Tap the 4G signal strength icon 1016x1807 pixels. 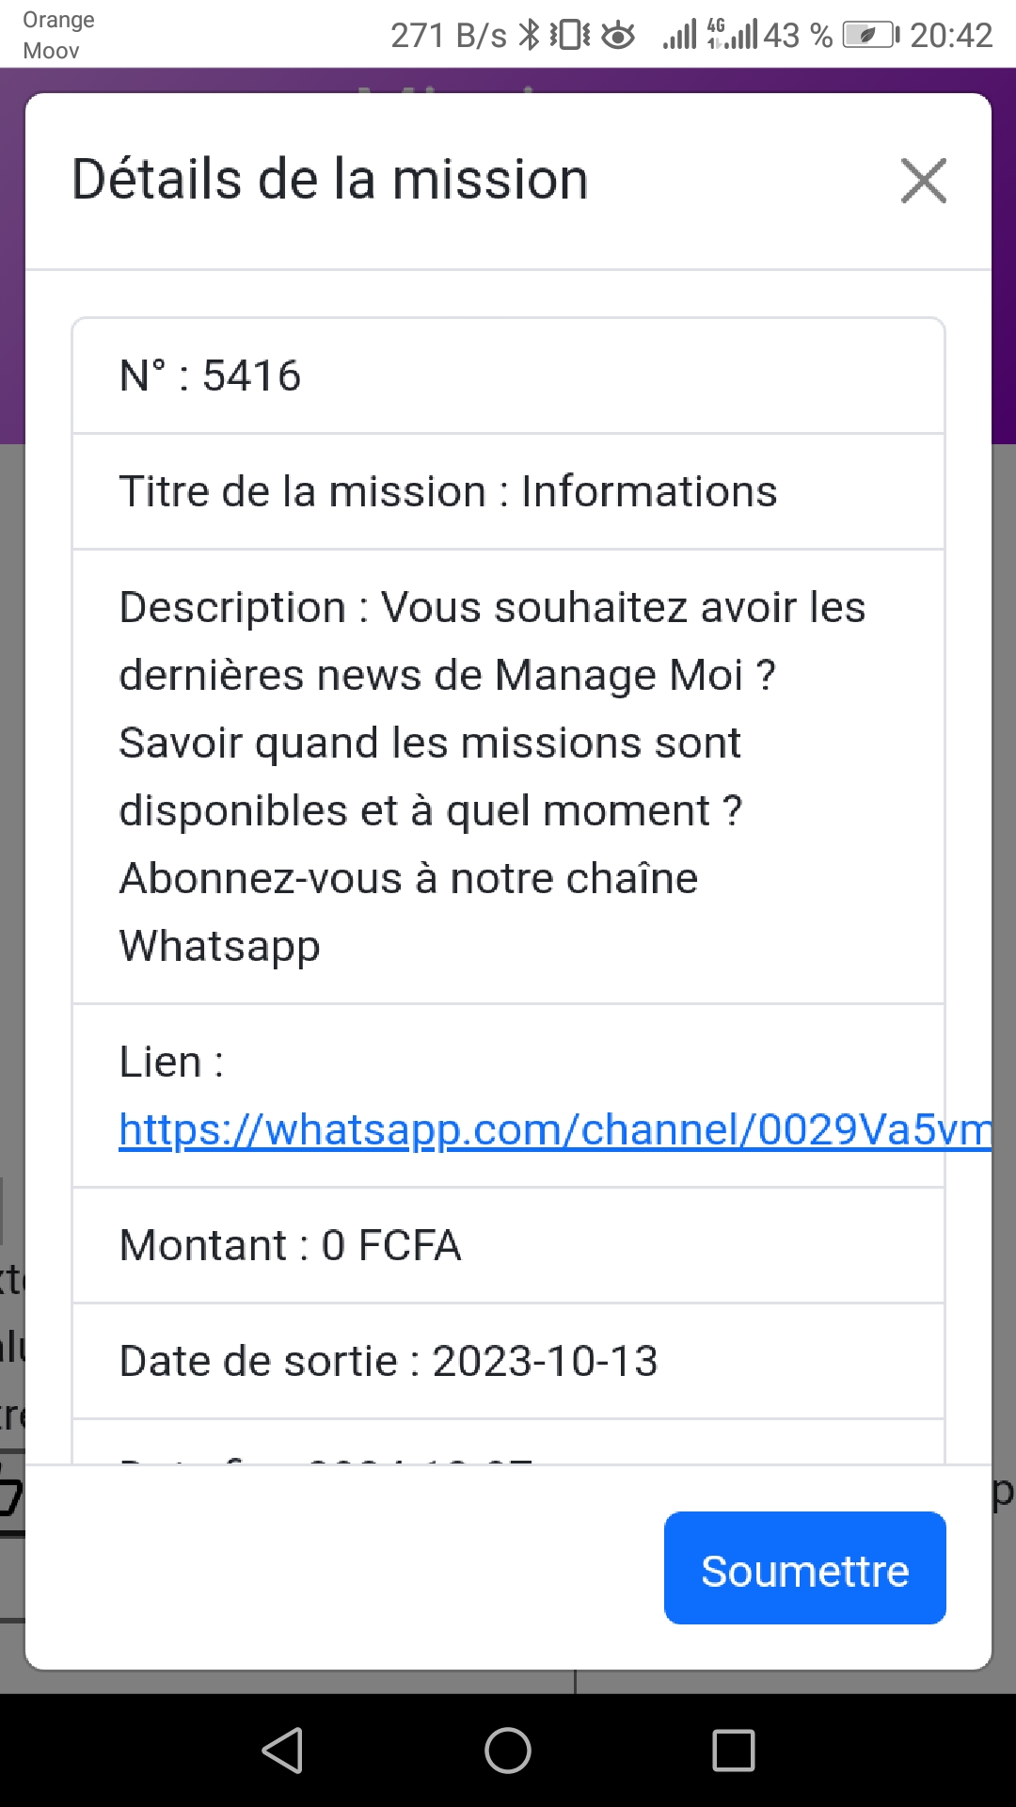(733, 36)
